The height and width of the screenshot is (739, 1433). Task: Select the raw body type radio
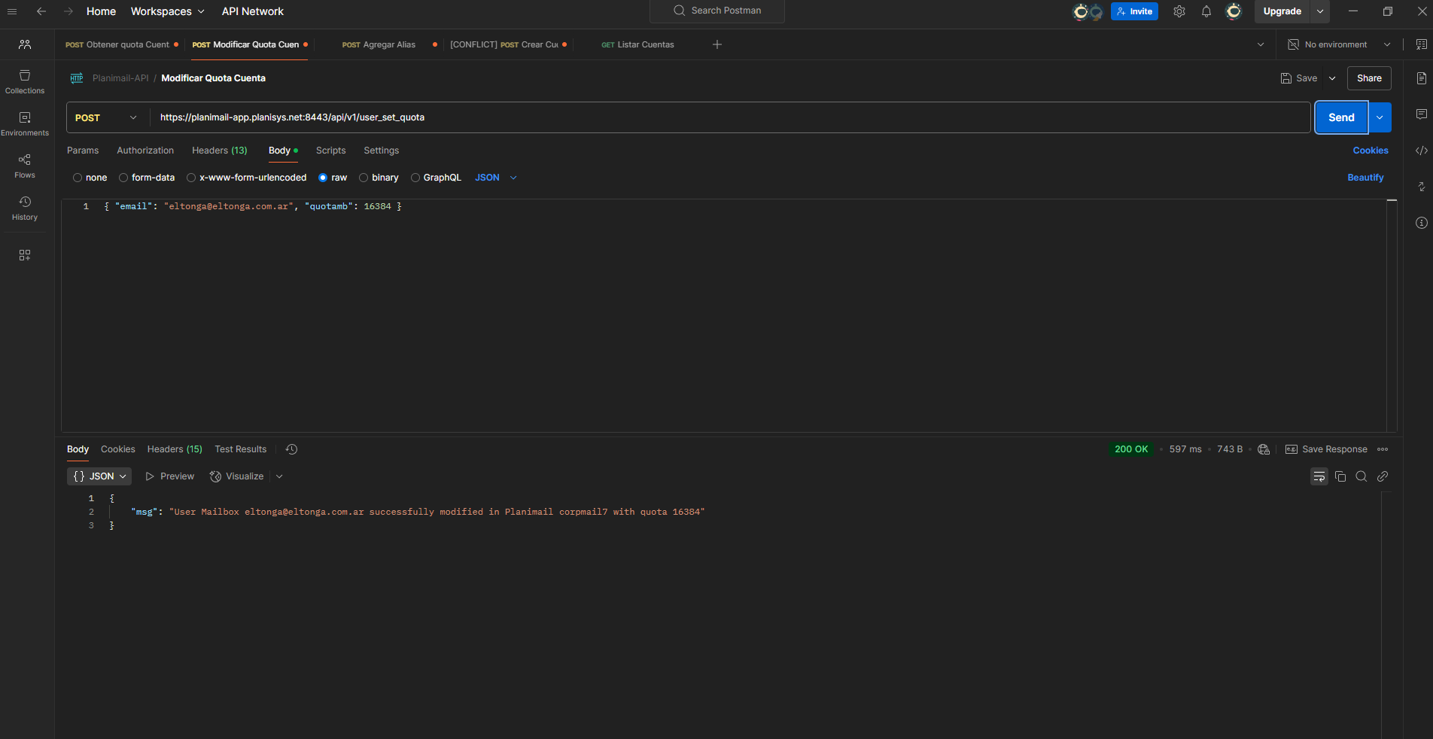(x=323, y=178)
